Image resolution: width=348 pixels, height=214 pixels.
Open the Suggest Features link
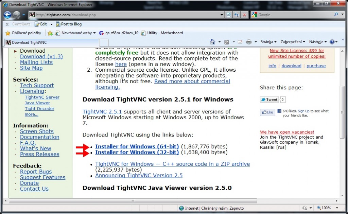click(x=42, y=177)
